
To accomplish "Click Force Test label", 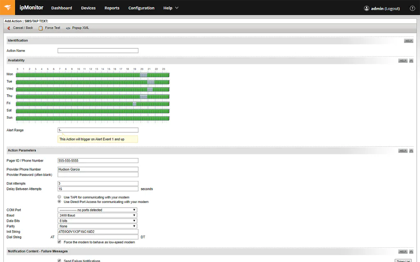I will tap(52, 28).
